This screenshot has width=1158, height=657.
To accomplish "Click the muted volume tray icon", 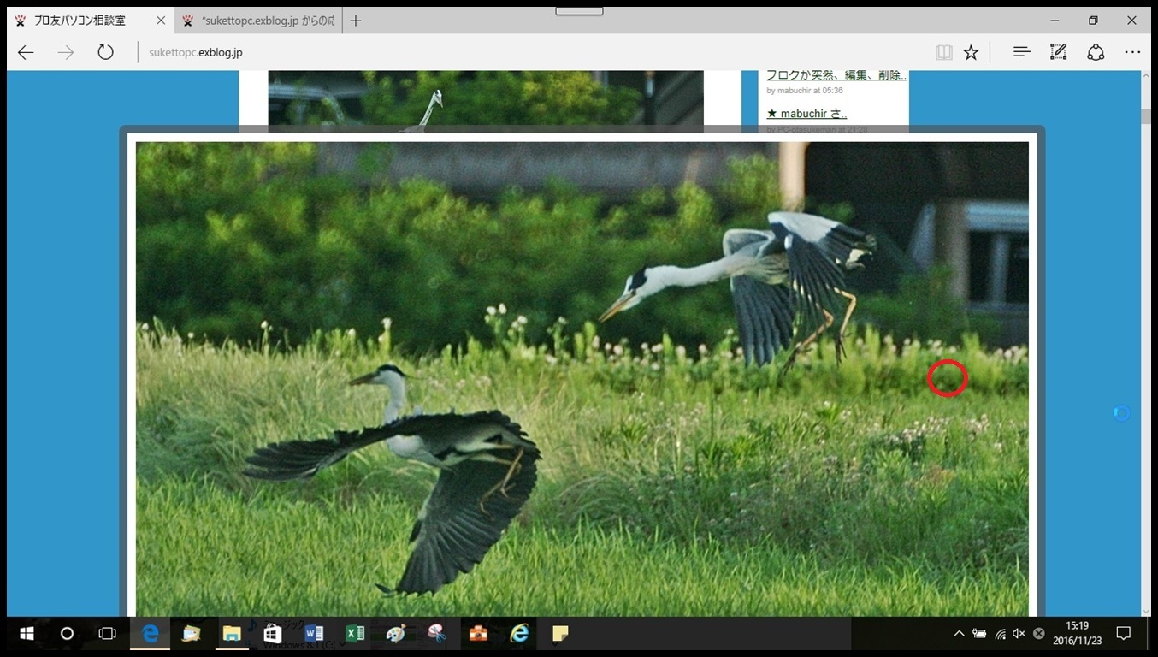I will coord(1019,634).
